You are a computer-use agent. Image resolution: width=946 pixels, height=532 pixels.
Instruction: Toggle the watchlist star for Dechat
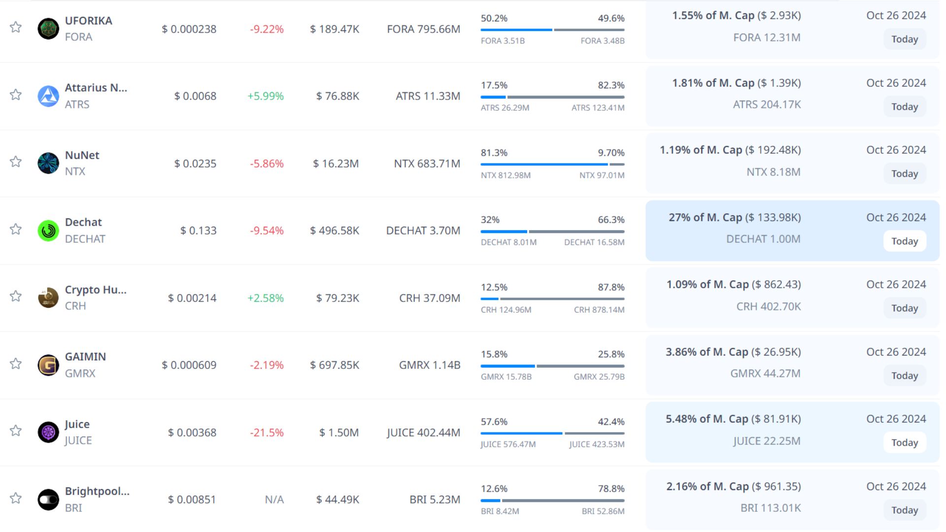coord(16,229)
